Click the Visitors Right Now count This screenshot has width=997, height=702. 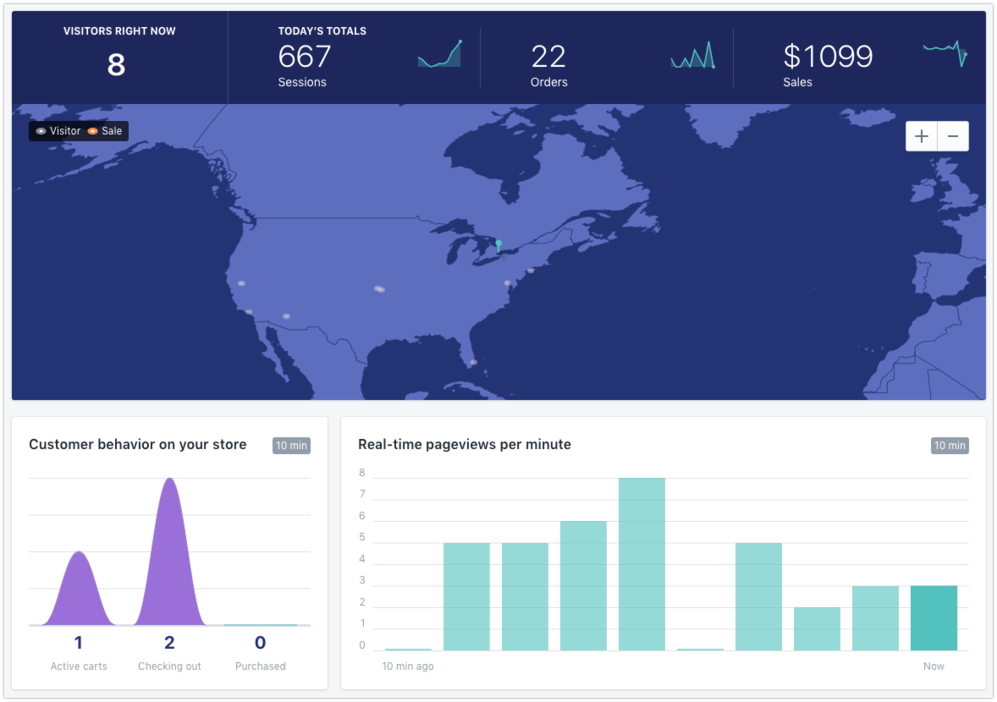click(116, 64)
